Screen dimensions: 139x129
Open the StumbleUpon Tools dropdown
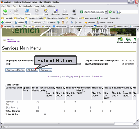110,23
